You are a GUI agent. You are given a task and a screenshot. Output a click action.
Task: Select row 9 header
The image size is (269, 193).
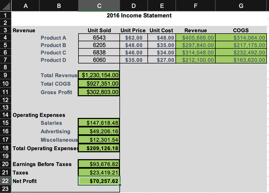pyautogui.click(x=6, y=75)
